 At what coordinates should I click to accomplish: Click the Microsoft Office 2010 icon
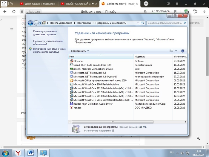[71, 80]
